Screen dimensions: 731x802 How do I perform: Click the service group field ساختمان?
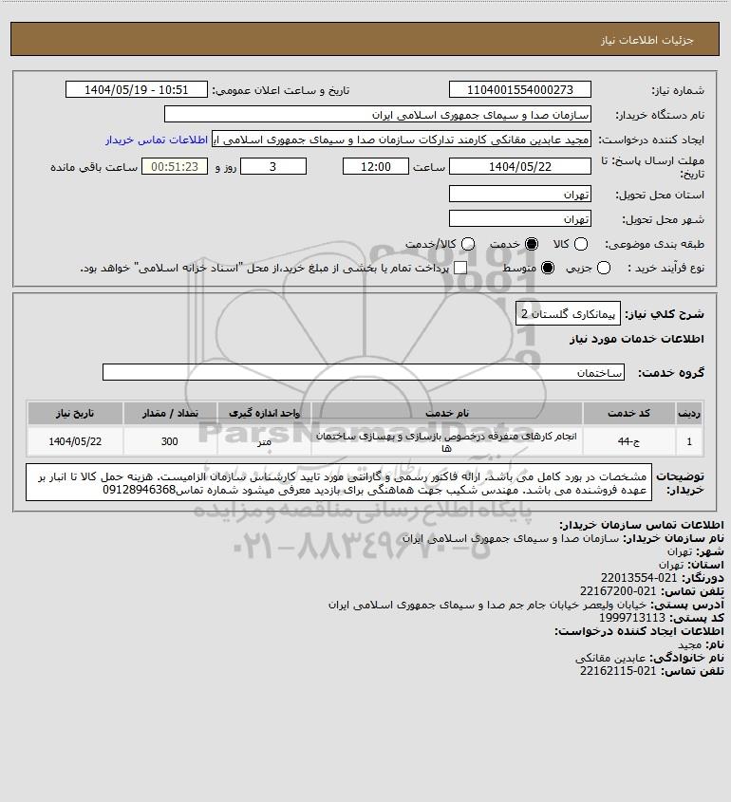click(364, 372)
